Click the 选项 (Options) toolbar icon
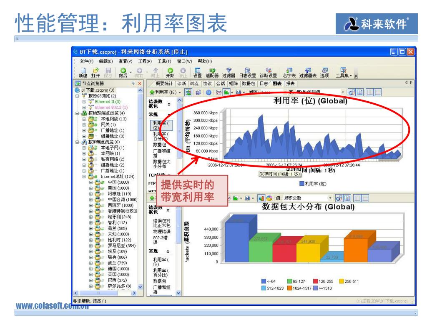The width and height of the screenshot is (427, 320). (x=324, y=73)
